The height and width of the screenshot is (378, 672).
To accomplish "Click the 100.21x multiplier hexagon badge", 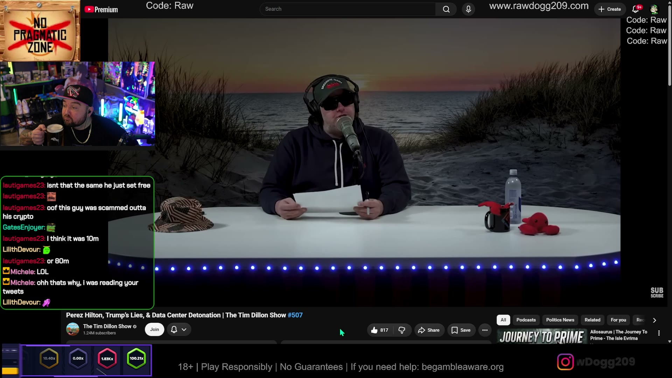I will 136,358.
